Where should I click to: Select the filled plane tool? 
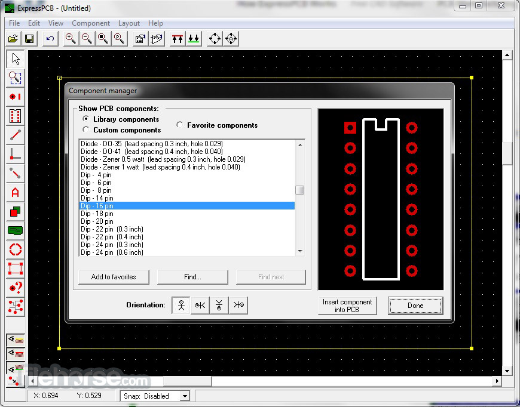point(16,230)
